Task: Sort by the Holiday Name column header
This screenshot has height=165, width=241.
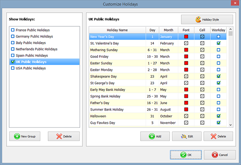Action: [x=117, y=30]
